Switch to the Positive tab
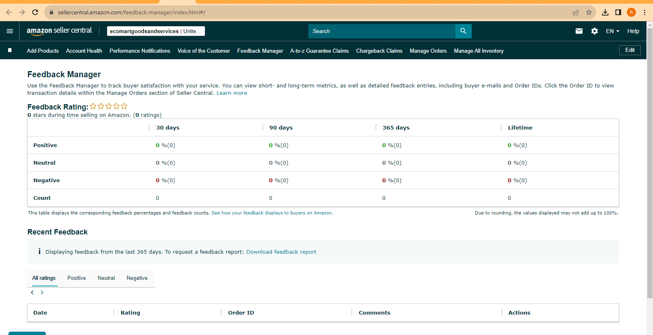Viewport: 653px width, 335px height. 76,278
